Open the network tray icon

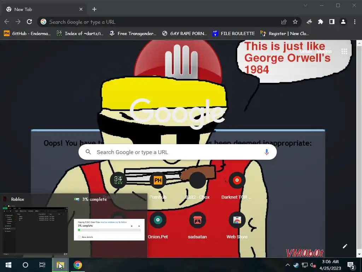304,265
